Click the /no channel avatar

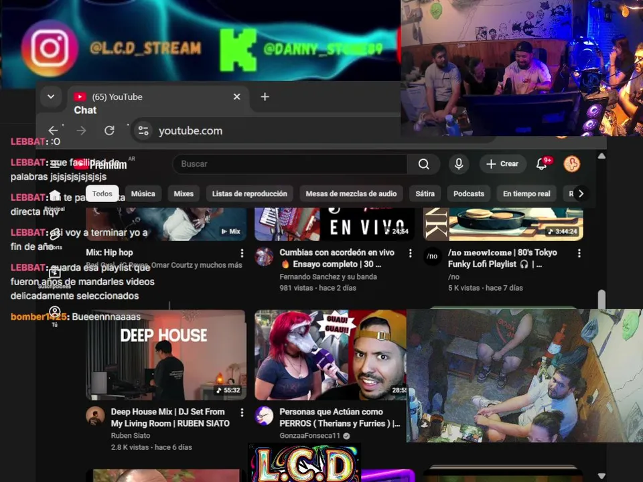pyautogui.click(x=432, y=256)
